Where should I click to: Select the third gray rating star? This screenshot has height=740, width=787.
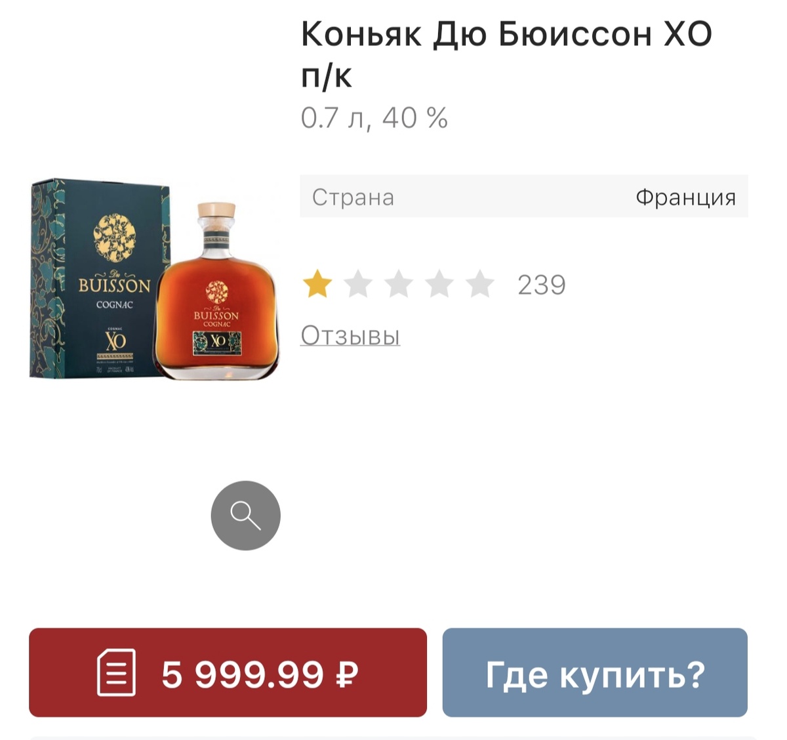[399, 284]
